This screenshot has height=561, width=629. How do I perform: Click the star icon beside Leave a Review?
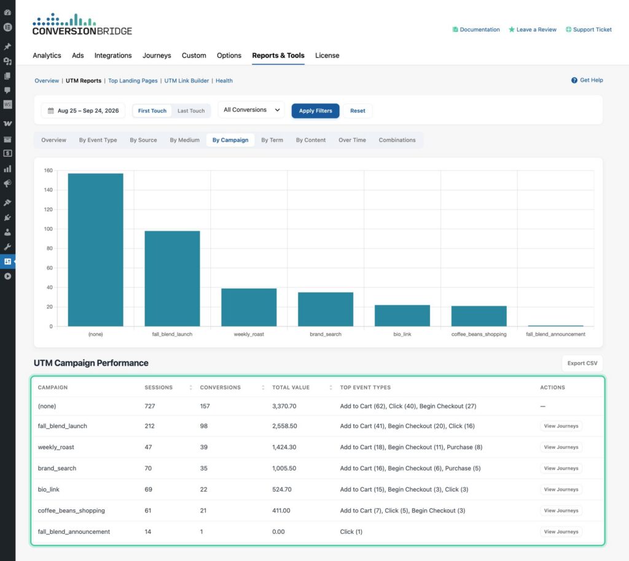tap(512, 30)
